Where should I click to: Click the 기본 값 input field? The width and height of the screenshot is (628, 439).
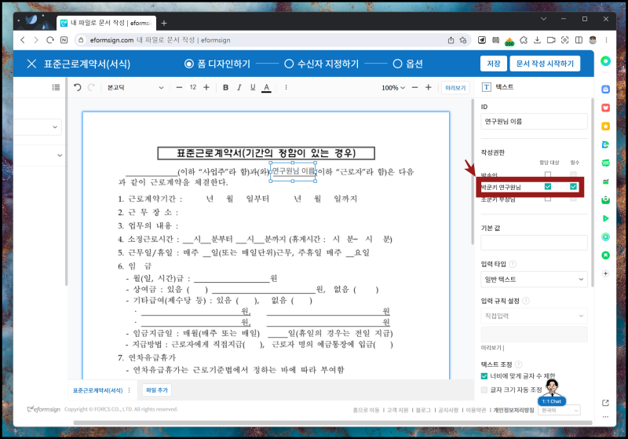pyautogui.click(x=534, y=242)
